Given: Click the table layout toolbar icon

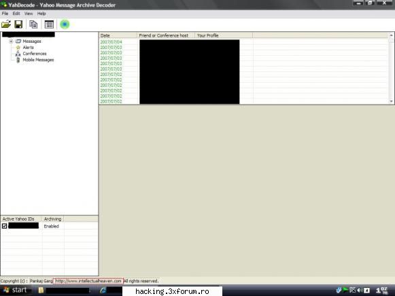Looking at the screenshot, I should (x=49, y=24).
